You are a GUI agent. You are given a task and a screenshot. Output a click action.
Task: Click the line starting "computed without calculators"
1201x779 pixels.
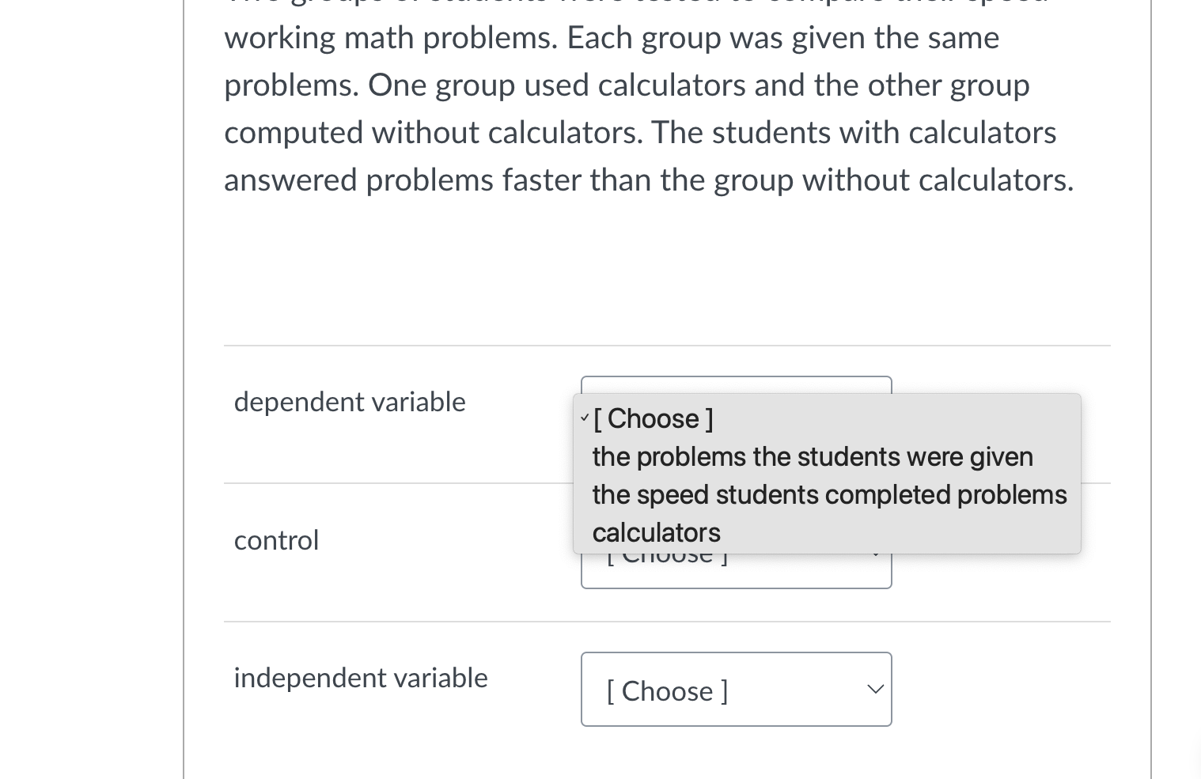click(639, 133)
